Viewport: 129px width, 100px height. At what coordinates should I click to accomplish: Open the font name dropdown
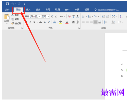coord(40,16)
